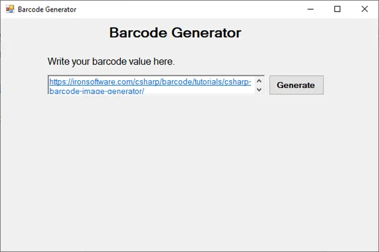
Task: Click the empty gray area below the text box
Action: pyautogui.click(x=182, y=170)
